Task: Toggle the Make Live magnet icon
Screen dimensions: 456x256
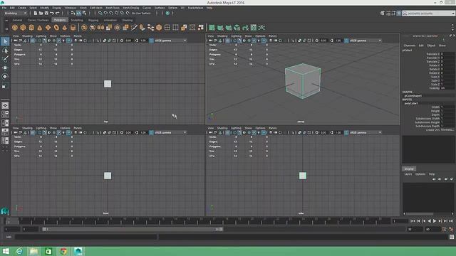Action: click(x=128, y=13)
